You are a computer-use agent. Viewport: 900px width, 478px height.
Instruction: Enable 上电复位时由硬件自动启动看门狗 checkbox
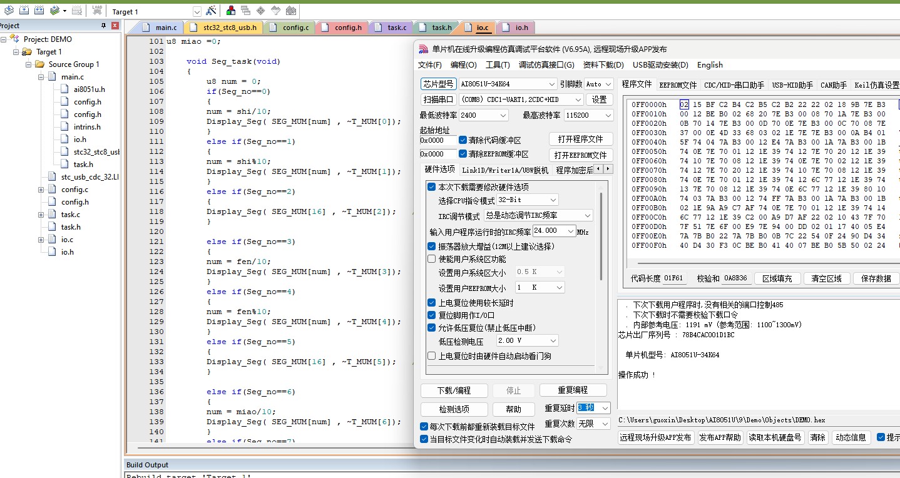(431, 356)
